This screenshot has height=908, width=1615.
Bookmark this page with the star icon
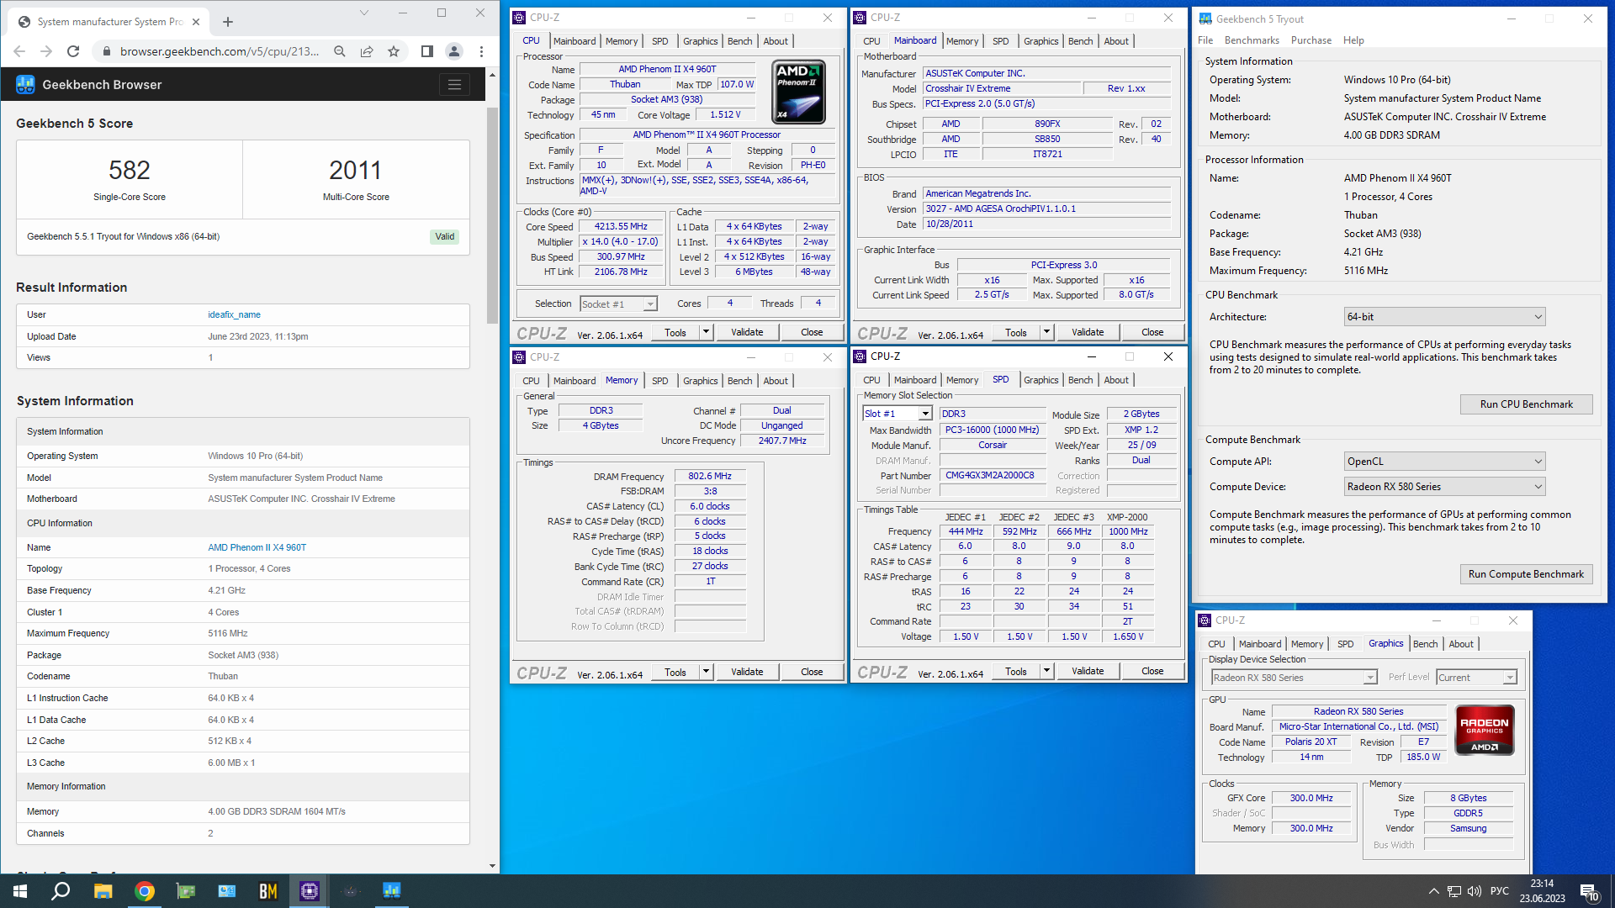tap(394, 51)
